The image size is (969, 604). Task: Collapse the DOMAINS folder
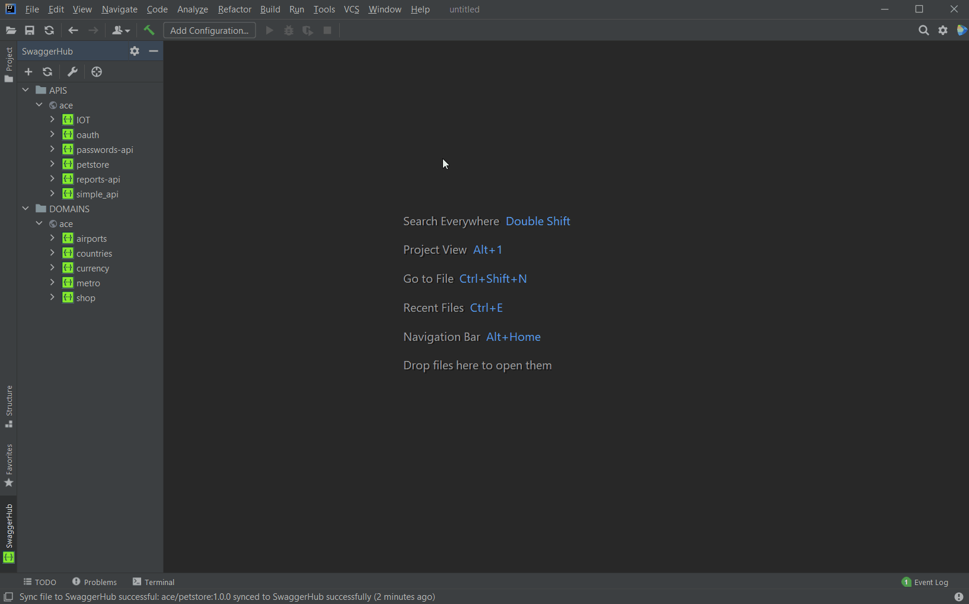pos(26,209)
